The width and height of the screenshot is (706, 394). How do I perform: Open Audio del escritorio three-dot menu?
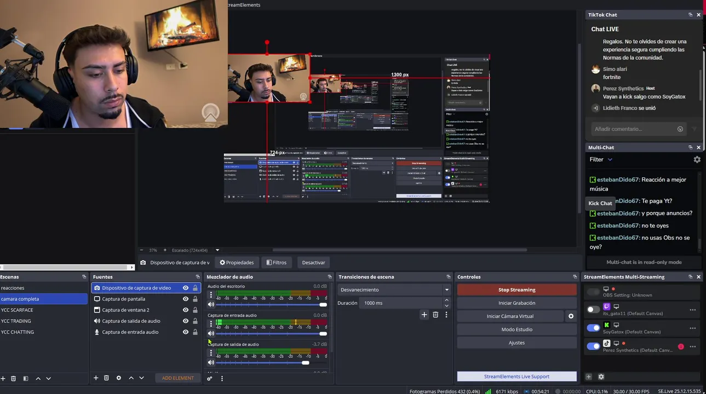tap(211, 295)
